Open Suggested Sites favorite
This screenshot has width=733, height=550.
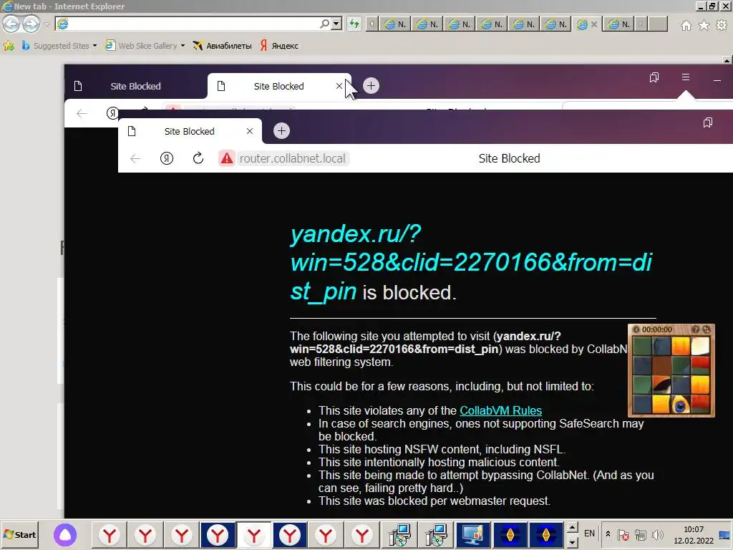point(55,46)
